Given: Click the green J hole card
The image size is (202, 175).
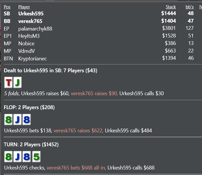Looking at the screenshot, I should (x=17, y=82).
